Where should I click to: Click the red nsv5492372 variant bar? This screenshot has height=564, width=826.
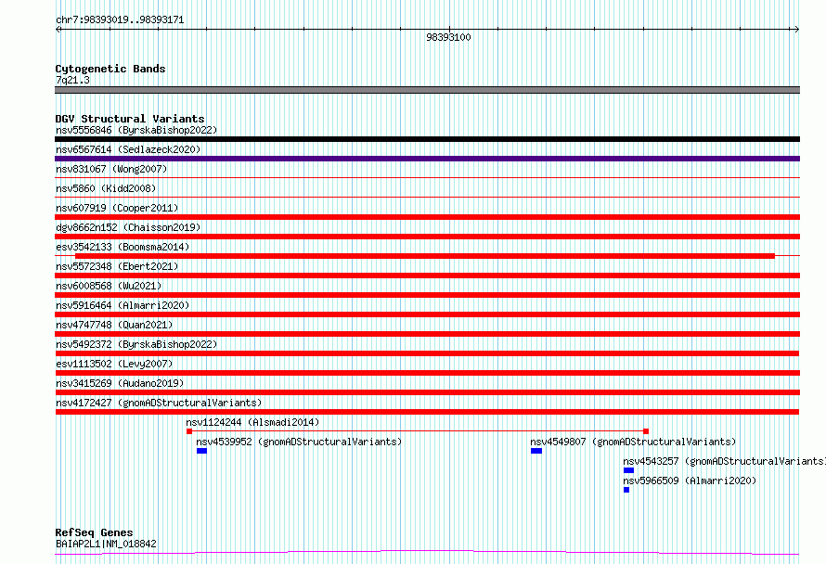427,353
